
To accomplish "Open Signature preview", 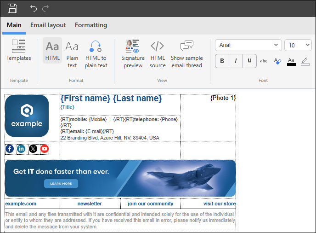I will (133, 54).
